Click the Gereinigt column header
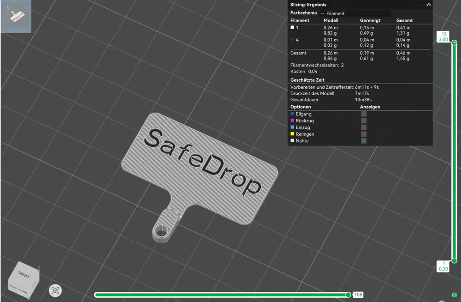 370,20
